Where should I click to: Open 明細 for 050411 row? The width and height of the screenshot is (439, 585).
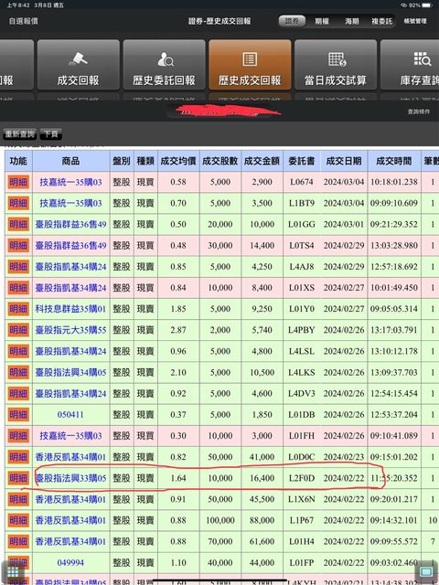18,414
